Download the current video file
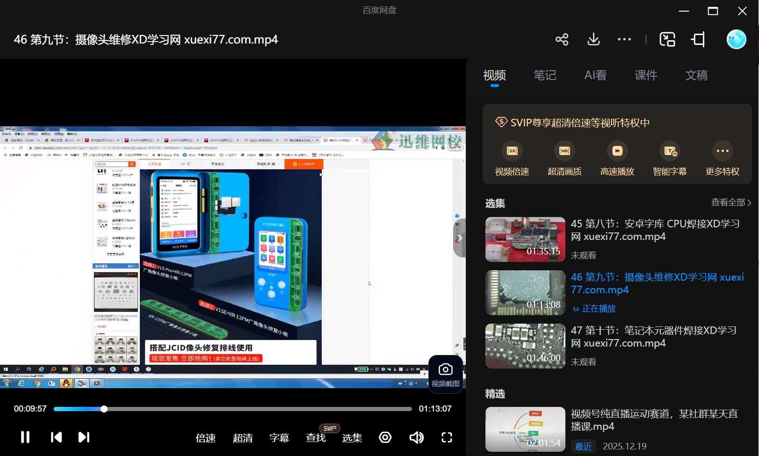 (593, 39)
